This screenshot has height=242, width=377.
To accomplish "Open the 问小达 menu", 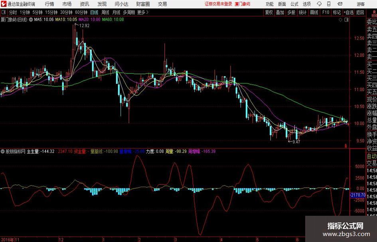I will pos(121,4).
